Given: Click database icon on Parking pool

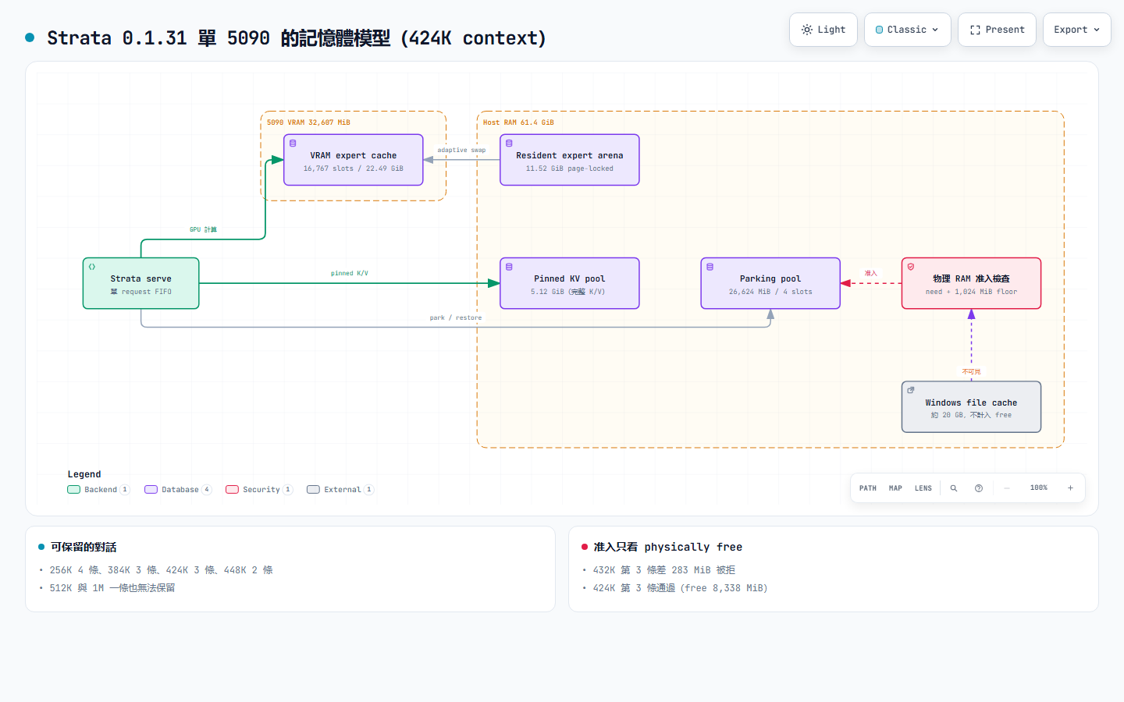Looking at the screenshot, I should pyautogui.click(x=710, y=267).
